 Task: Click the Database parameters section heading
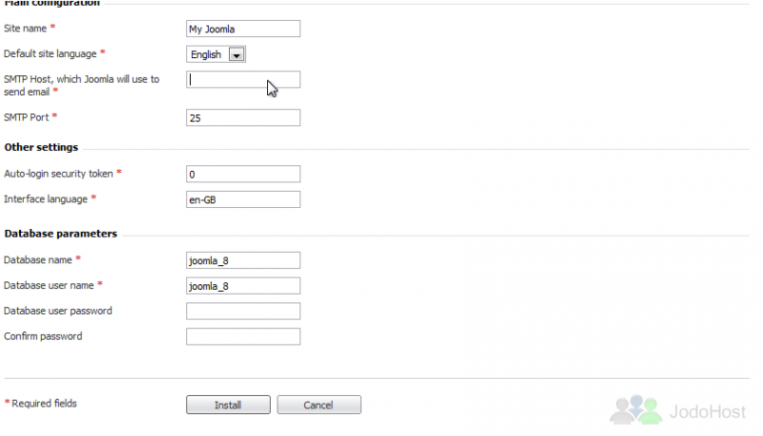tap(61, 234)
